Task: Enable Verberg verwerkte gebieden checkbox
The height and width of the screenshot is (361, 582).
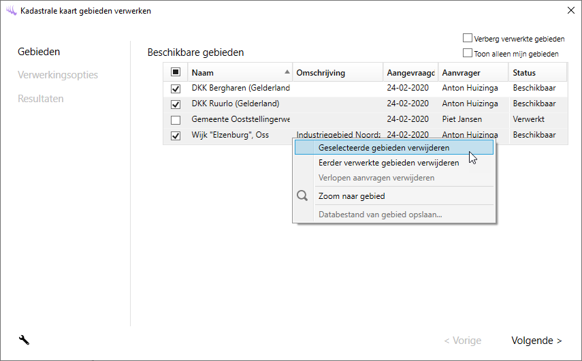Action: 468,39
